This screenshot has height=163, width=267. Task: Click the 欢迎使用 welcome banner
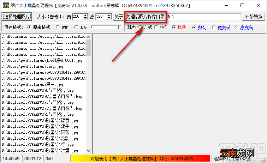pyautogui.click(x=140, y=158)
